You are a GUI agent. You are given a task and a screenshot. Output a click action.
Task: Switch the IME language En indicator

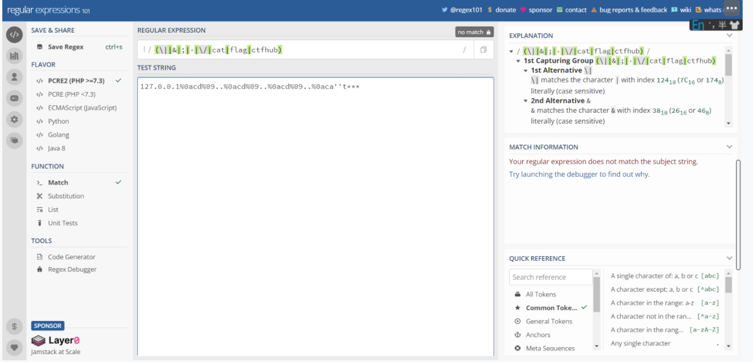698,25
